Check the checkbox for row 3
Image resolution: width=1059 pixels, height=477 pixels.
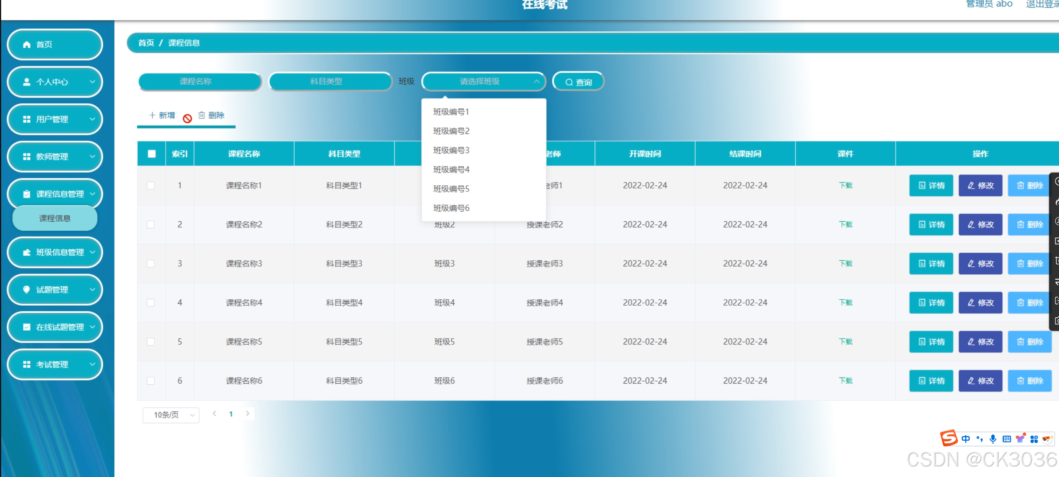pyautogui.click(x=151, y=263)
